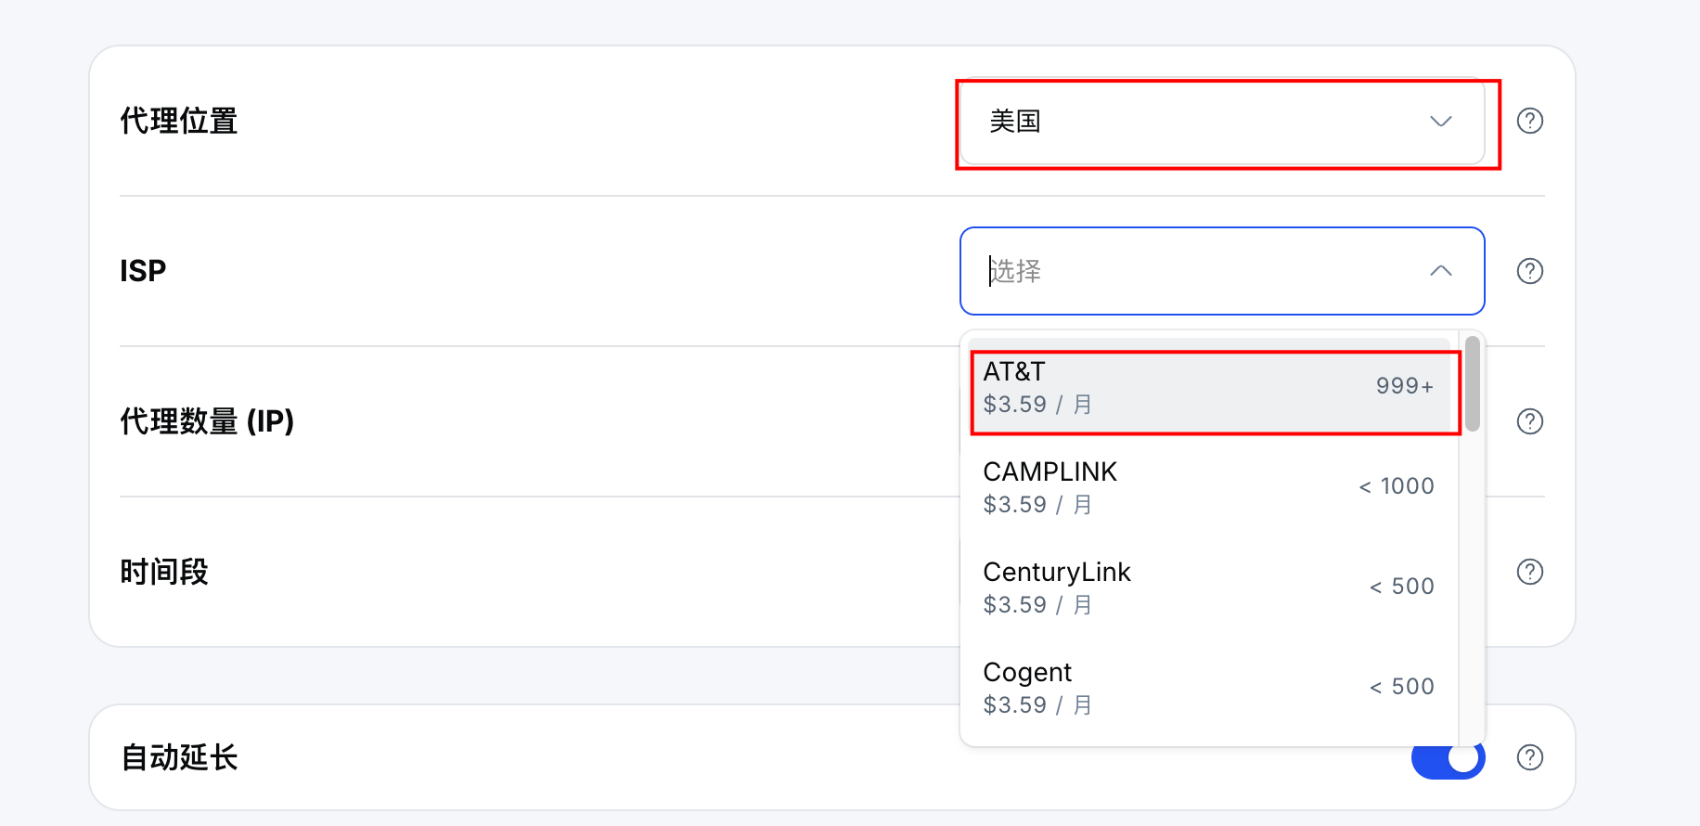Click the 代理位置 row label
The width and height of the screenshot is (1700, 826).
tap(179, 121)
